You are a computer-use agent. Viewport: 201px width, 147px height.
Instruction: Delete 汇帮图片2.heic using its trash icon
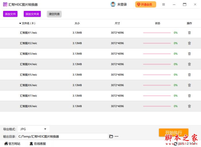click(x=189, y=43)
